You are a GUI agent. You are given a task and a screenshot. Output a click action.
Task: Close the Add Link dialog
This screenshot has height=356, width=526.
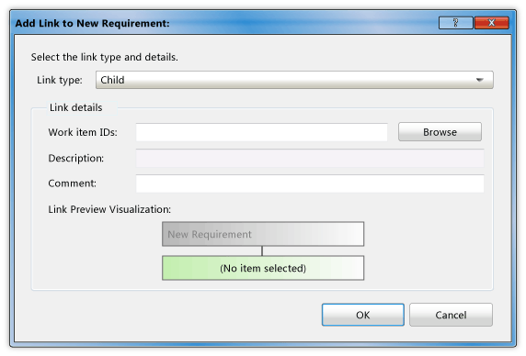[491, 23]
